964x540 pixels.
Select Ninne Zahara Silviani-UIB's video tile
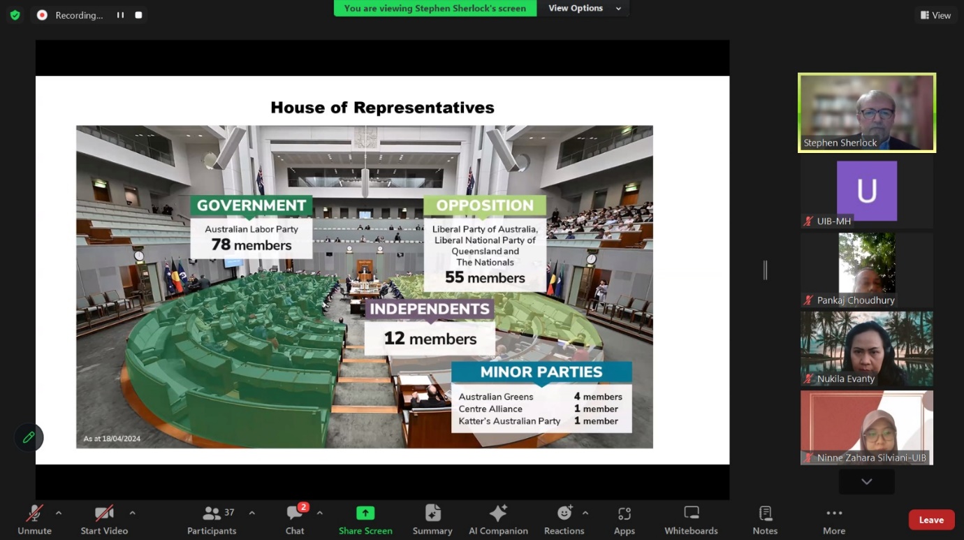(x=866, y=428)
